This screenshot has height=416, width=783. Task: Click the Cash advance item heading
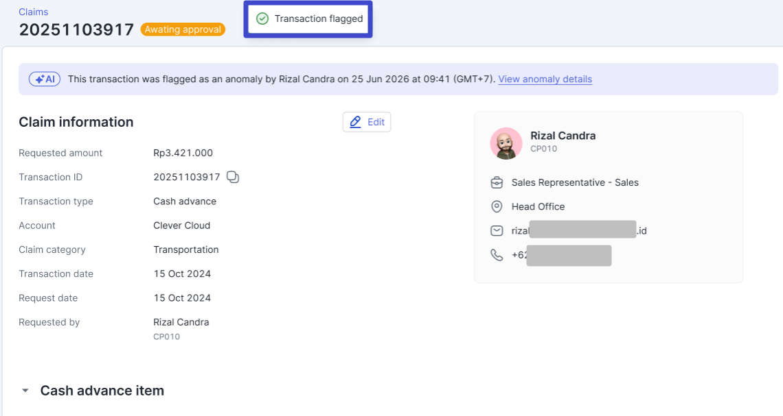tap(102, 391)
